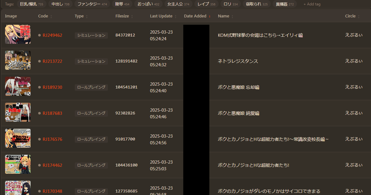Select the title ボクとカノジョとHな超能力者たち!
Viewport: 371px width, 195px height.
coord(253,165)
